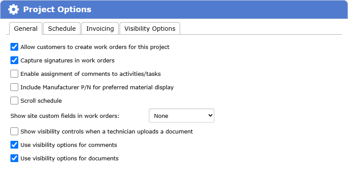The image size is (348, 169).
Task: Check Show visibility controls when technician uploads
Action: pyautogui.click(x=14, y=132)
